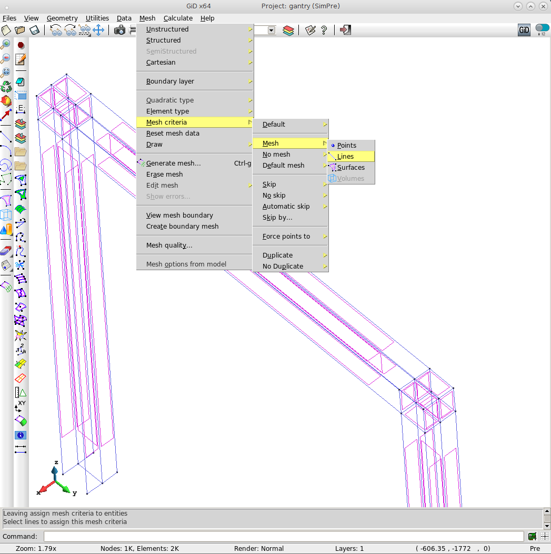Click the exit door icon in toolbar
Viewport: 551px width, 554px height.
click(345, 30)
